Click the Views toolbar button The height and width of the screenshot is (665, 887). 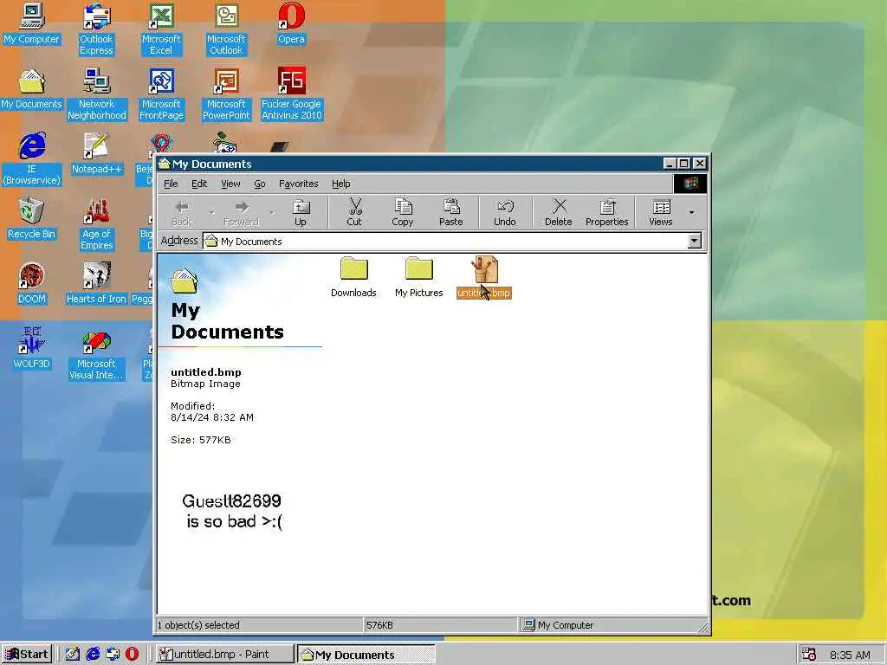tap(661, 212)
